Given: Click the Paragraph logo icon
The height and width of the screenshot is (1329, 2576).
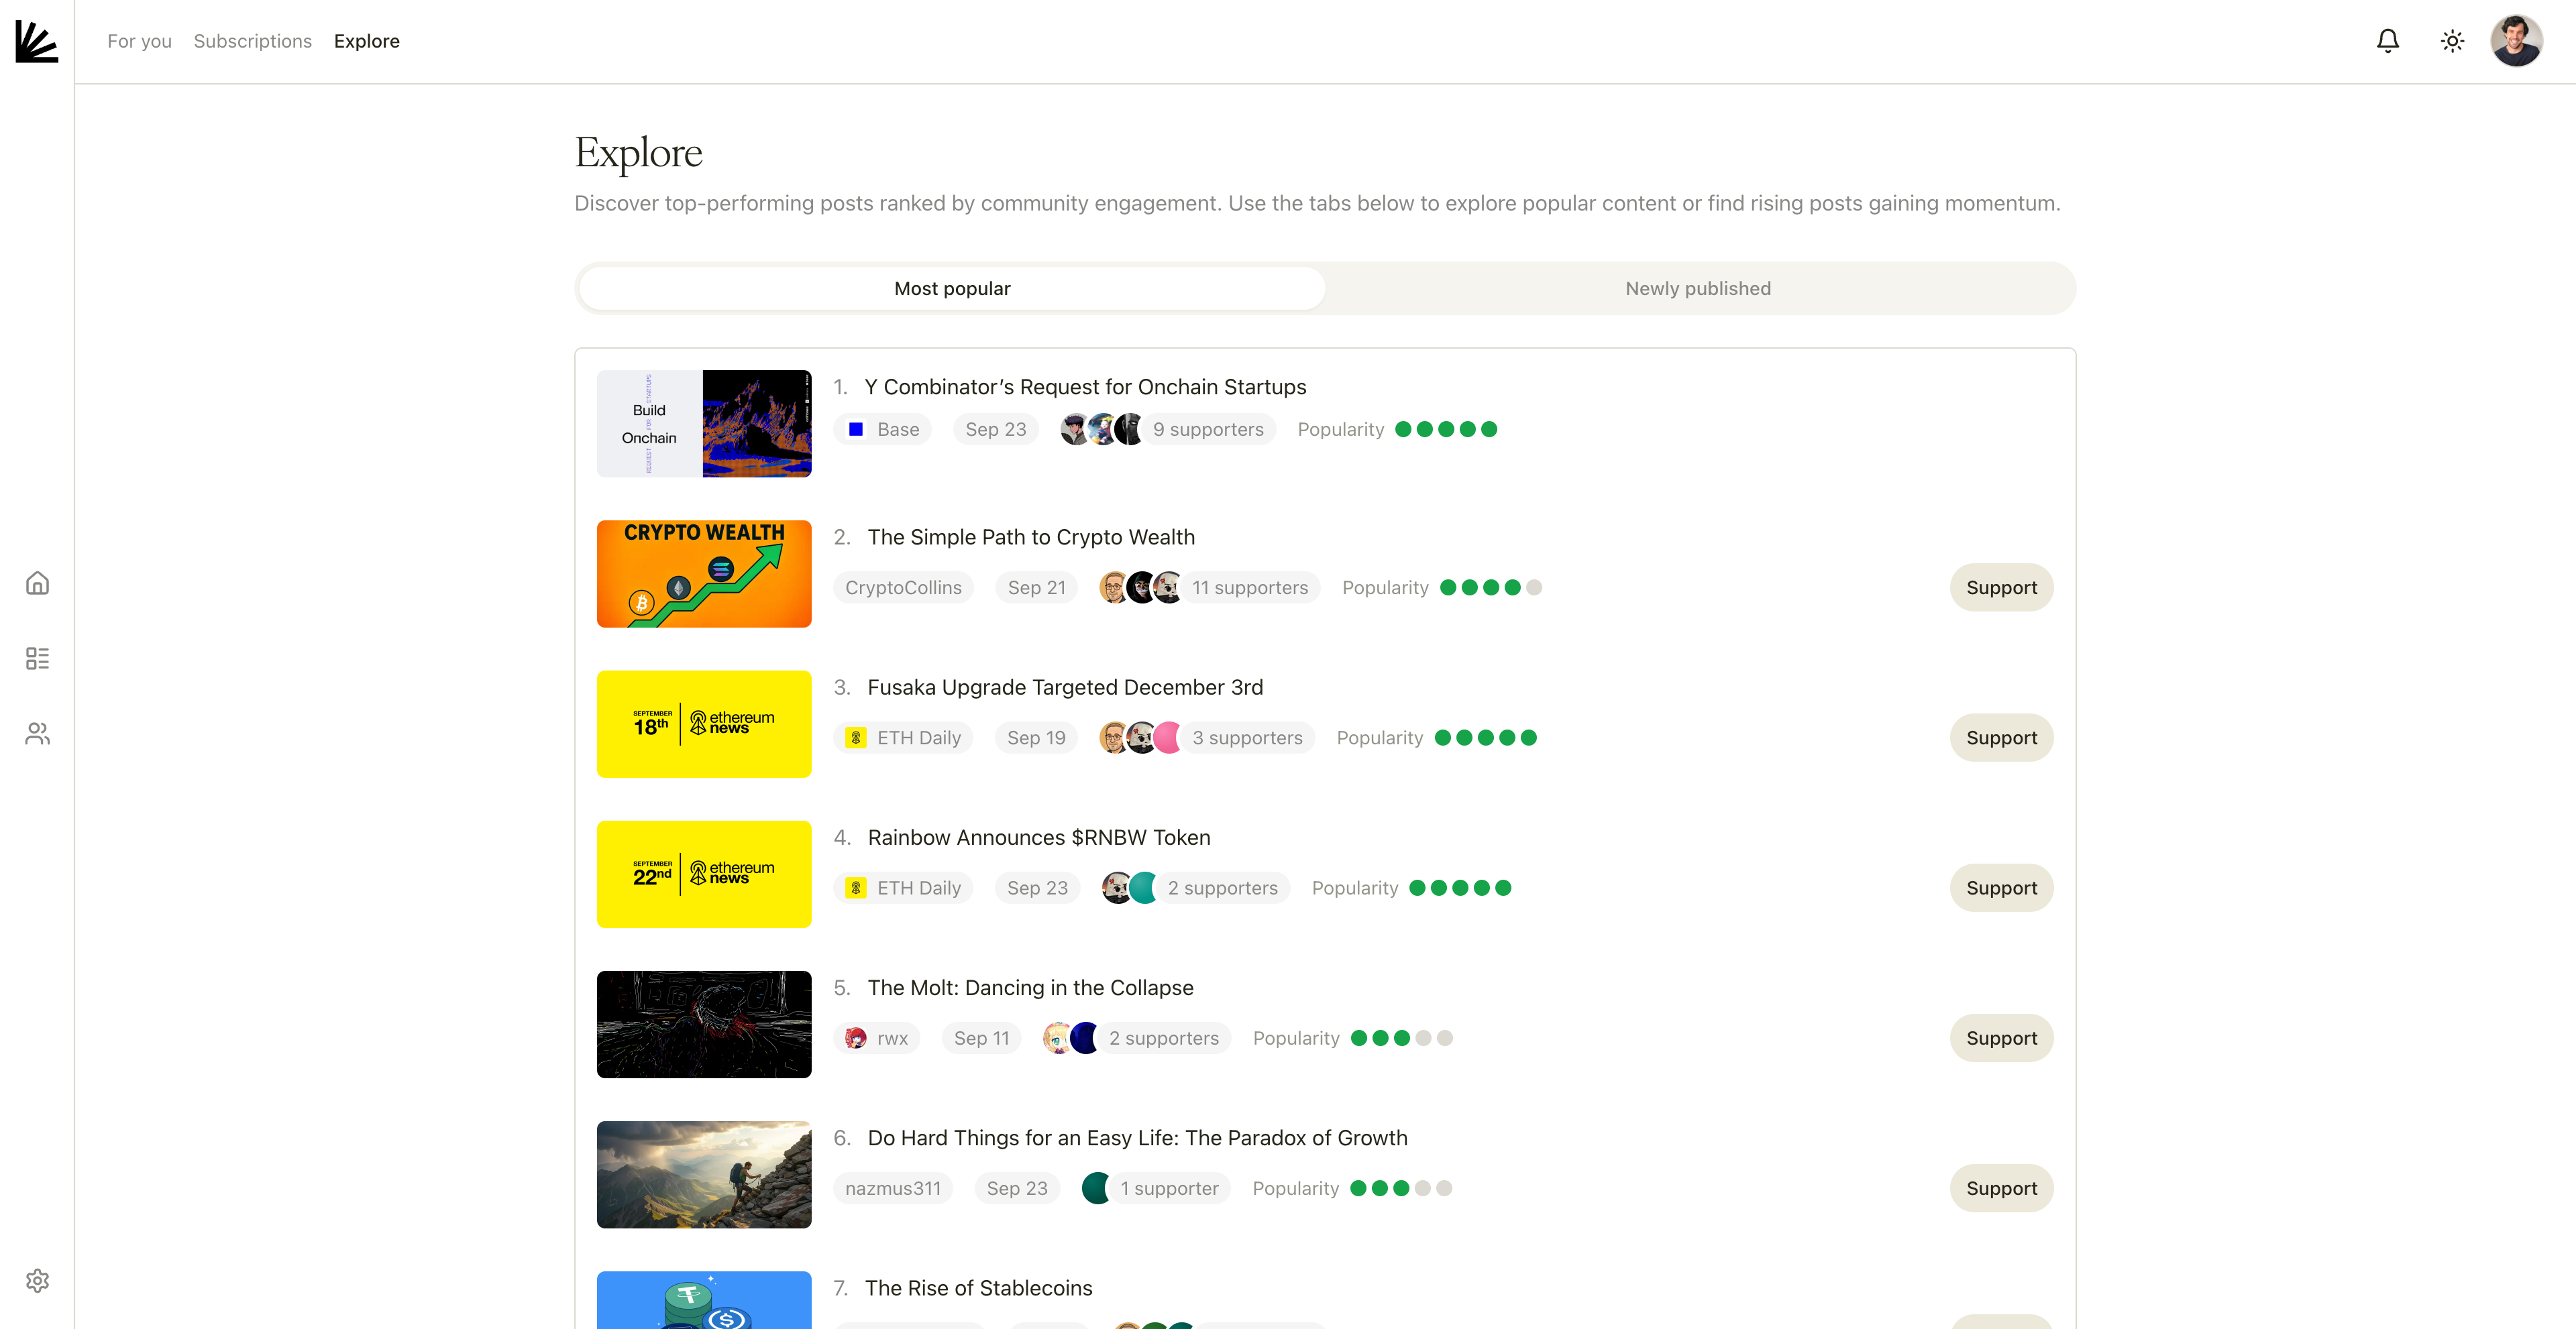Looking at the screenshot, I should [36, 41].
